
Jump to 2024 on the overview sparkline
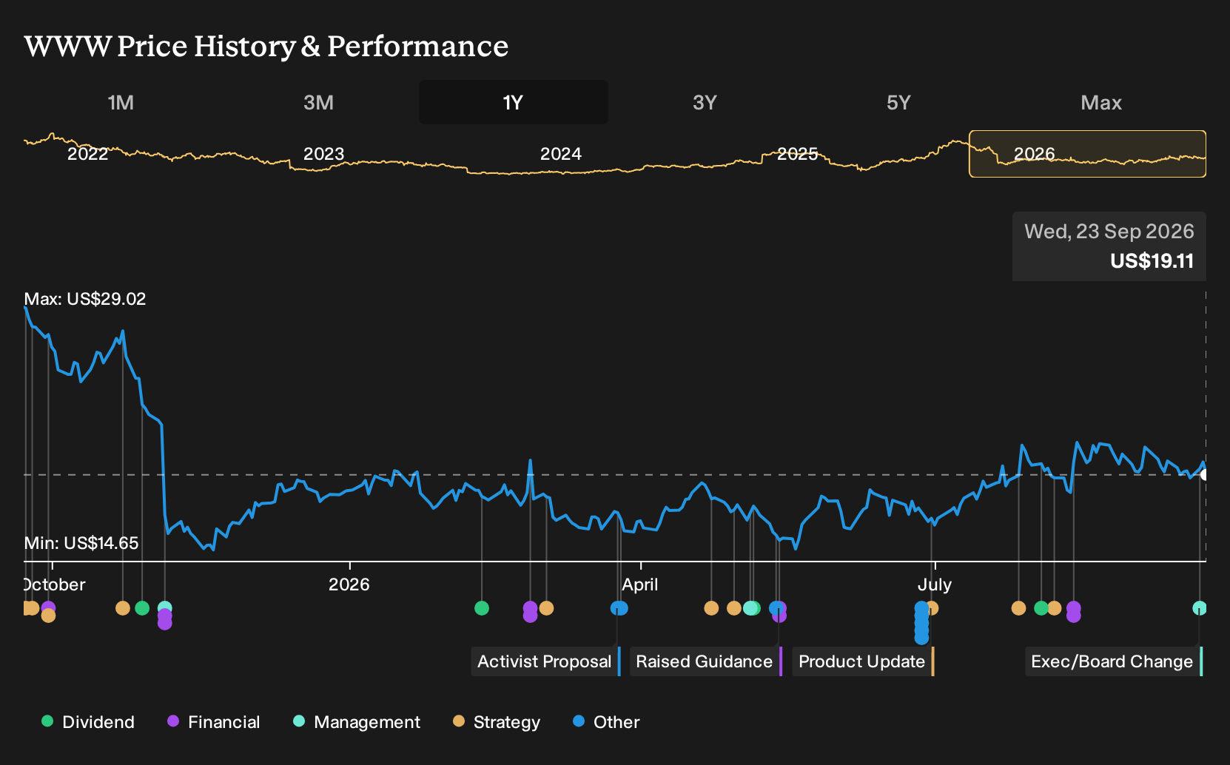[560, 154]
